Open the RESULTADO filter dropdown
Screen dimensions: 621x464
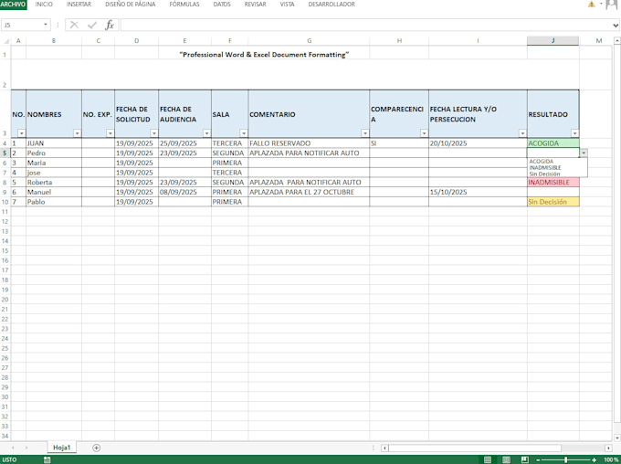tap(574, 133)
